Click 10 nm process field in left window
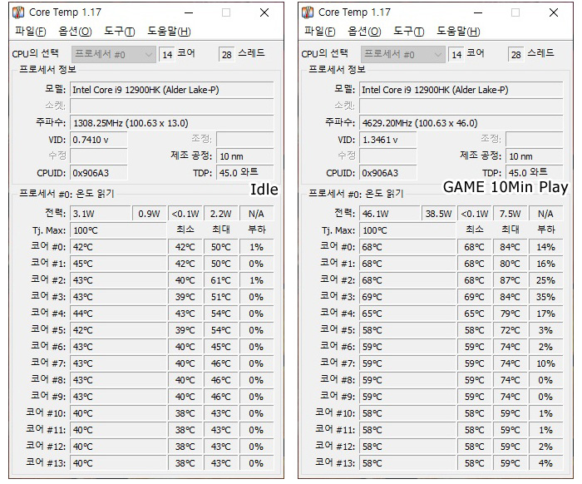Image resolution: width=582 pixels, height=484 pixels. (245, 156)
